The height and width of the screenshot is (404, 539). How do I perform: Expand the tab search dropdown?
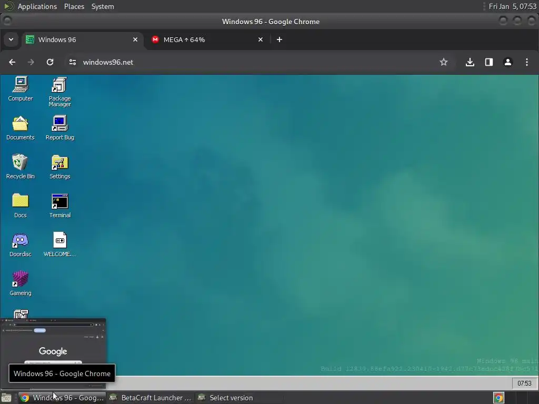point(11,39)
